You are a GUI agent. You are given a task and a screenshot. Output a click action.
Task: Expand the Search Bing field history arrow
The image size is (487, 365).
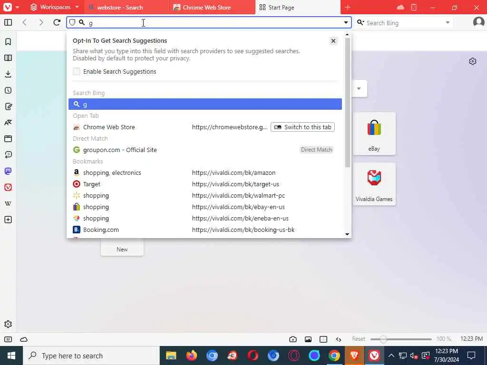[448, 22]
